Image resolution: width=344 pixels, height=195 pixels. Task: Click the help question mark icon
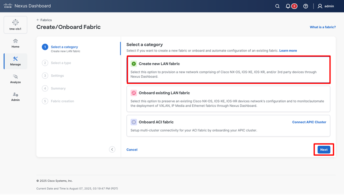305,6
